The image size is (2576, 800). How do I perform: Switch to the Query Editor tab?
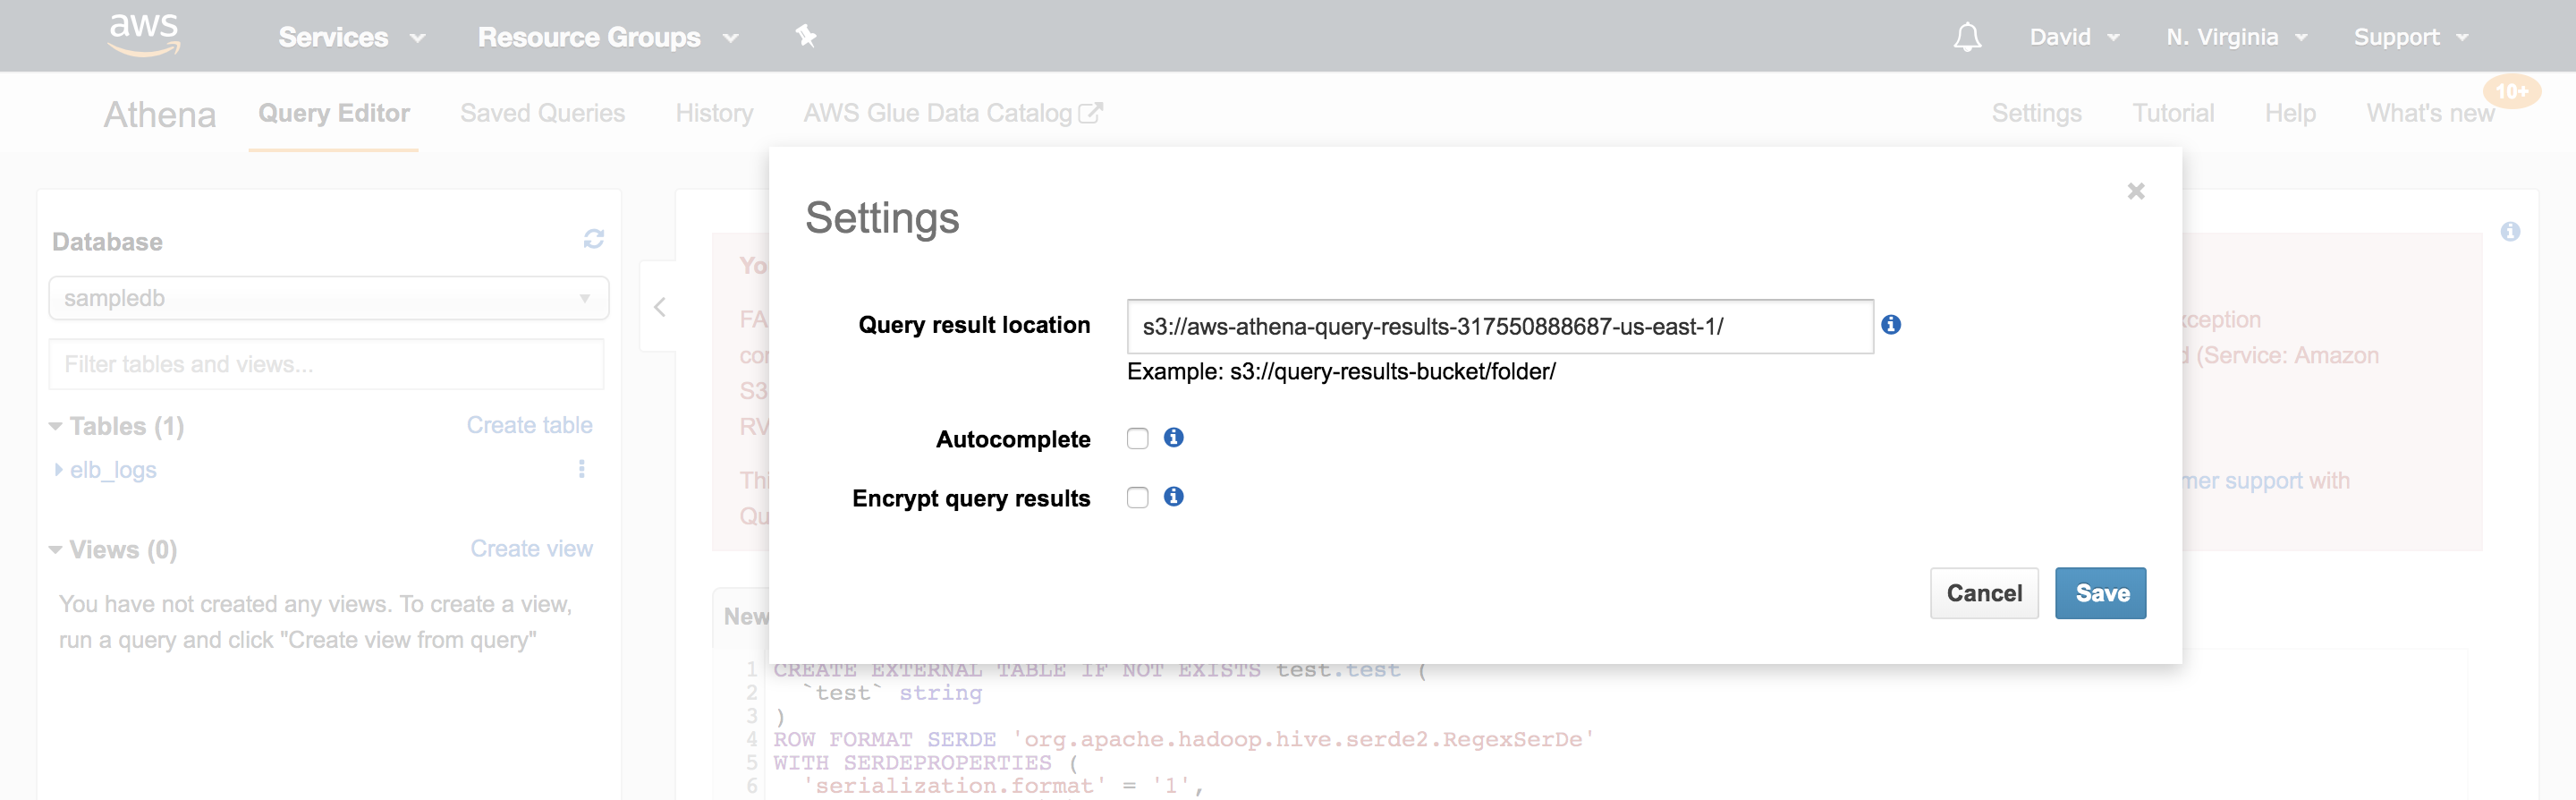[x=334, y=113]
